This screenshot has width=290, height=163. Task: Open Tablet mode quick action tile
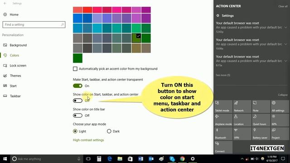(x=223, y=107)
